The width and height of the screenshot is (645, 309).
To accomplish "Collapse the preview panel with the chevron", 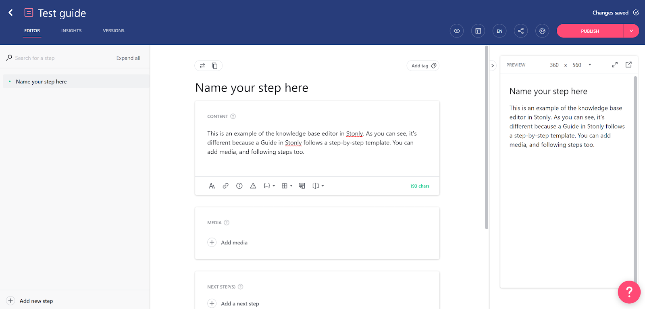I will point(493,65).
